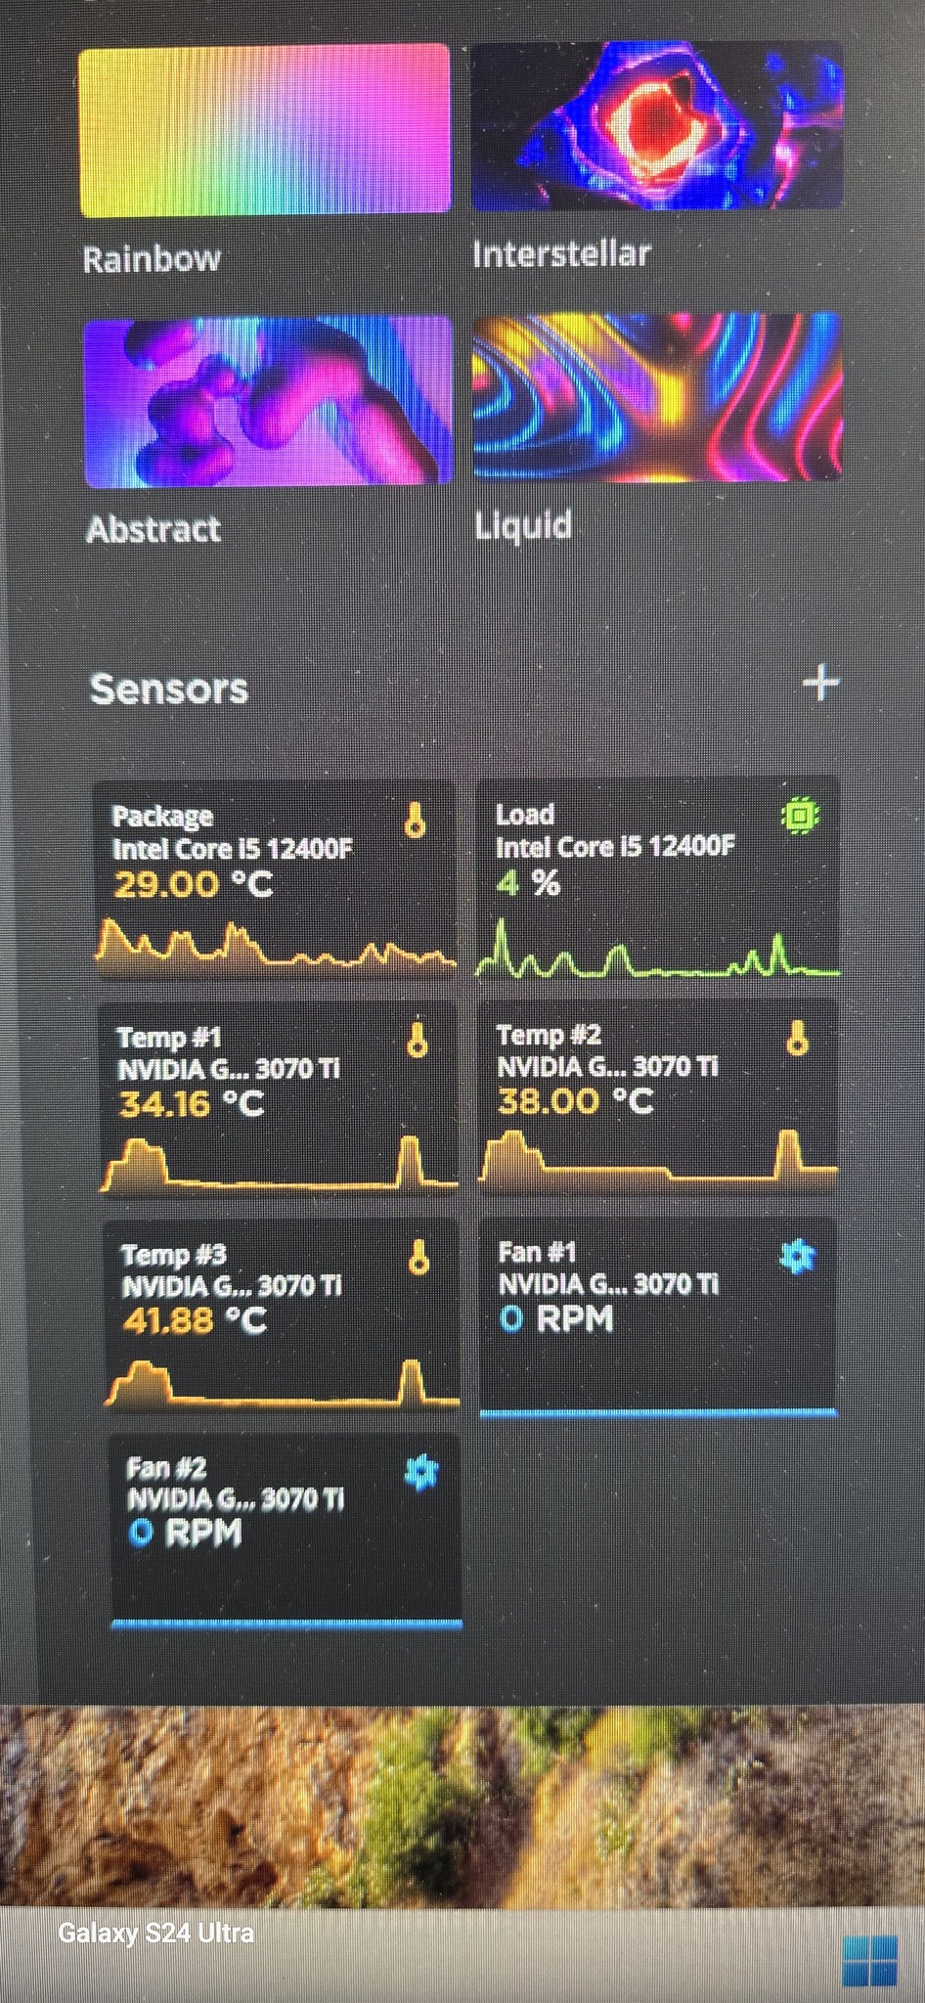Choose the Abstract lighting effect thumbnail
The height and width of the screenshot is (2003, 925).
pyautogui.click(x=269, y=402)
